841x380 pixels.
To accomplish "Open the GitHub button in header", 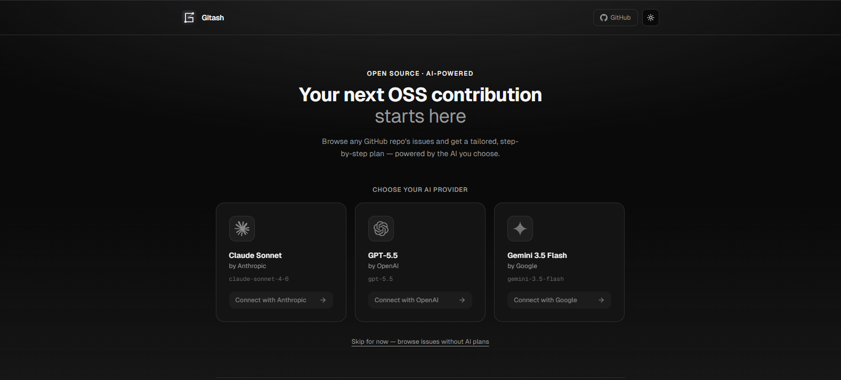I will 616,18.
